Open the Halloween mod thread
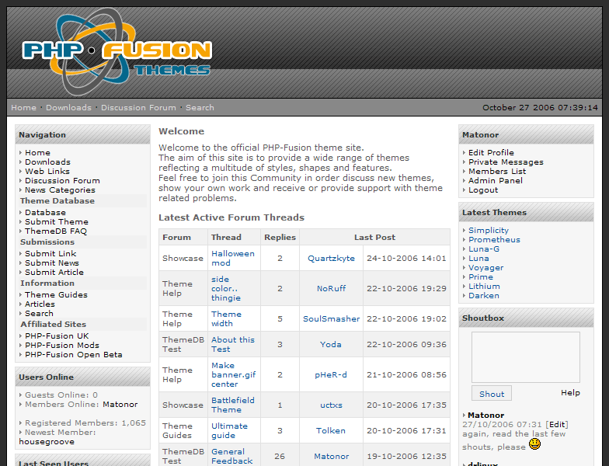 233,258
